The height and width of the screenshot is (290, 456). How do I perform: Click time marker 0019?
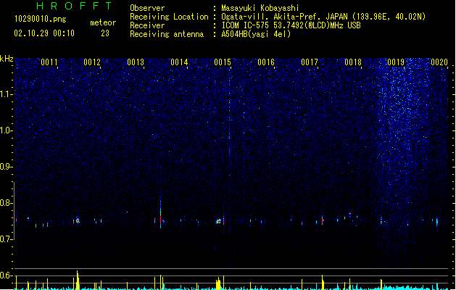(396, 62)
